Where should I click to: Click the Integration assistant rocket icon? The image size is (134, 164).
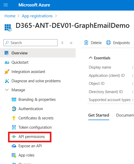point(7,72)
